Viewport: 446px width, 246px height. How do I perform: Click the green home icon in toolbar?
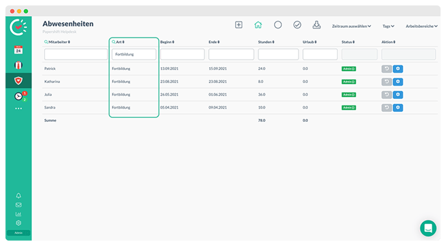coord(258,25)
